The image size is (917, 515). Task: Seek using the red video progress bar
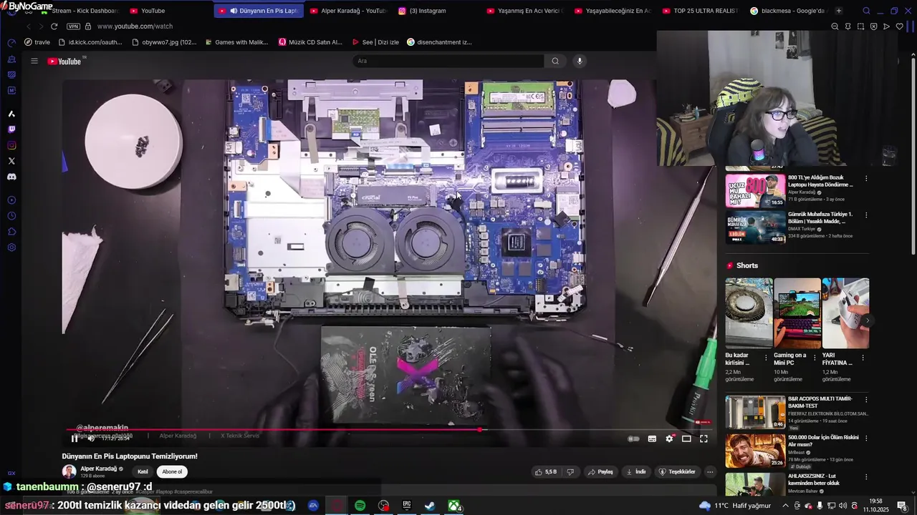[390, 430]
